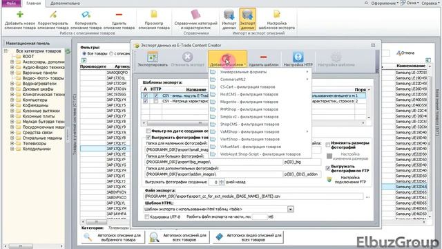Click the icon next to VirtueMart menu entry
This screenshot has width=442, height=249.
tap(213, 147)
